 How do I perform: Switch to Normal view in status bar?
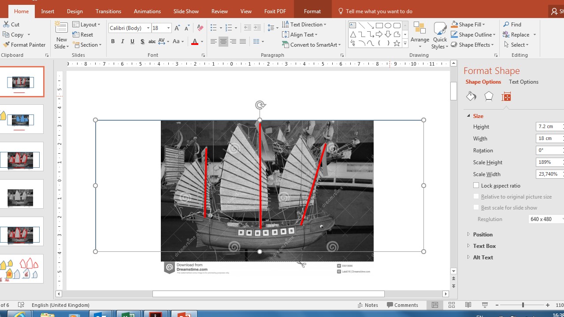[435, 305]
